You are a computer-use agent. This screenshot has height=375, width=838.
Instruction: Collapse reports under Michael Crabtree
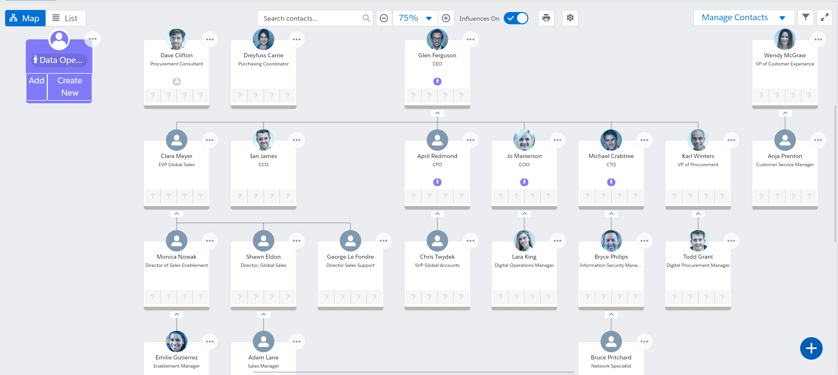click(611, 214)
